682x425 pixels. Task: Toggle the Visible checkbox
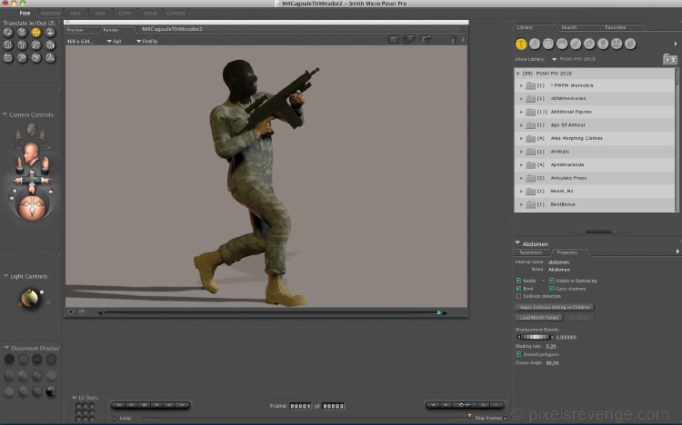click(x=518, y=281)
